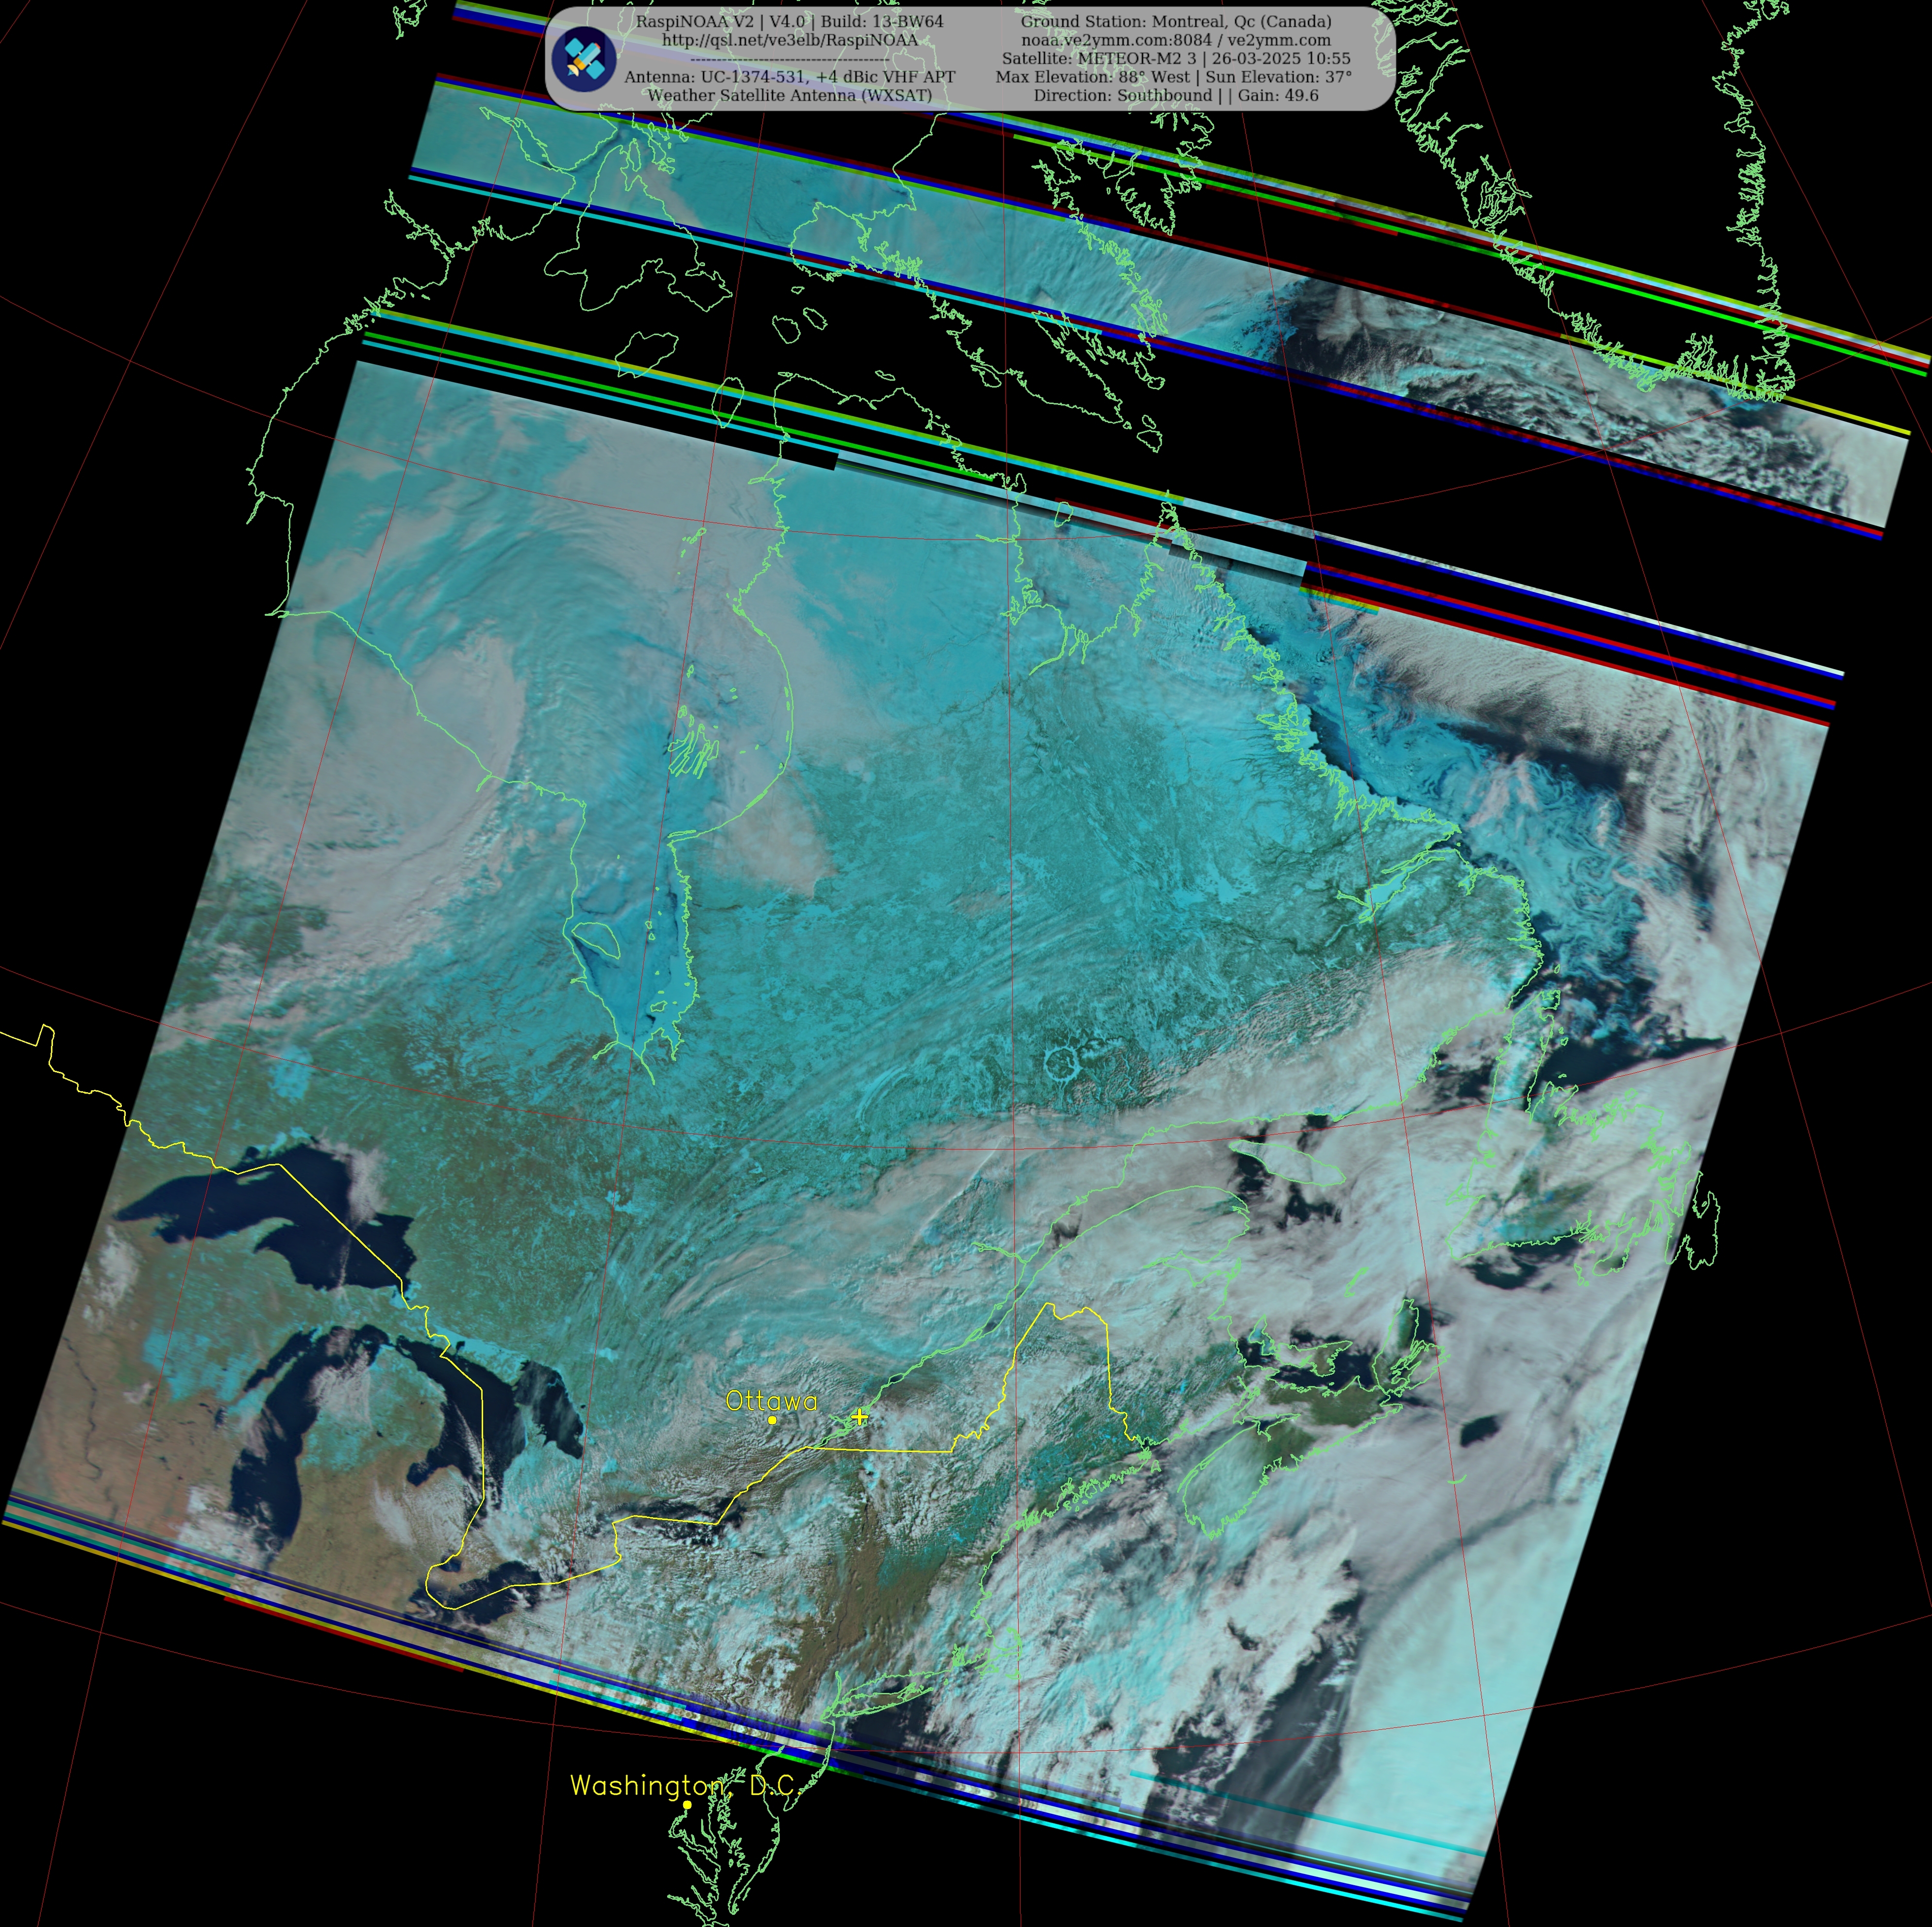Click the yellow dot marking Washington D.C.
The width and height of the screenshot is (1932, 1927).
pos(687,1805)
